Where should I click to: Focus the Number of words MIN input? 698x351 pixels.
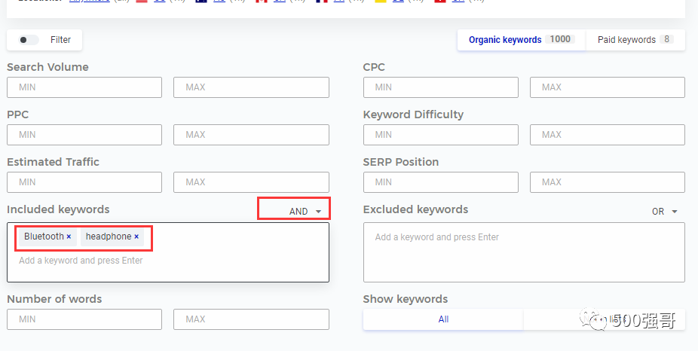click(84, 319)
